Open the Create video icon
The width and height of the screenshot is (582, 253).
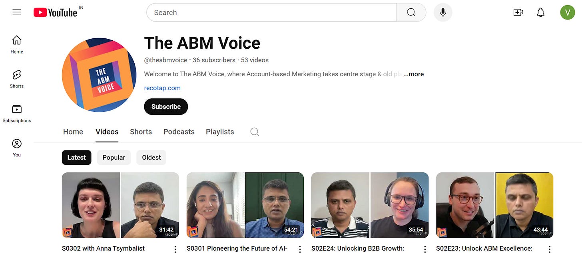click(518, 13)
